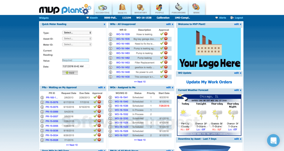Open the Chicago weather forecast widget
The image size is (284, 151).
coord(209,115)
